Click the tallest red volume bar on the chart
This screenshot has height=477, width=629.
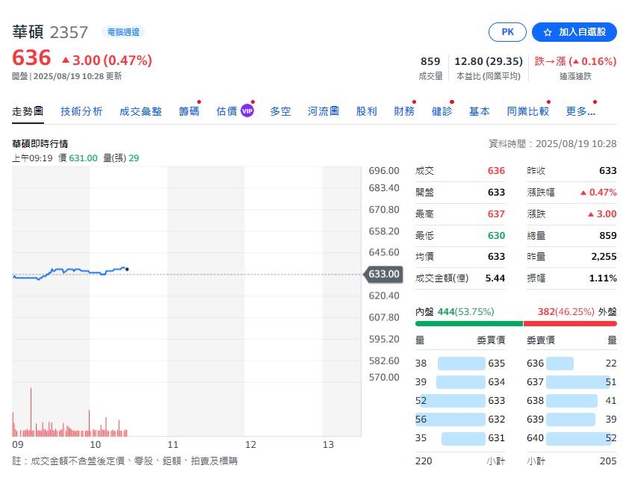point(31,411)
